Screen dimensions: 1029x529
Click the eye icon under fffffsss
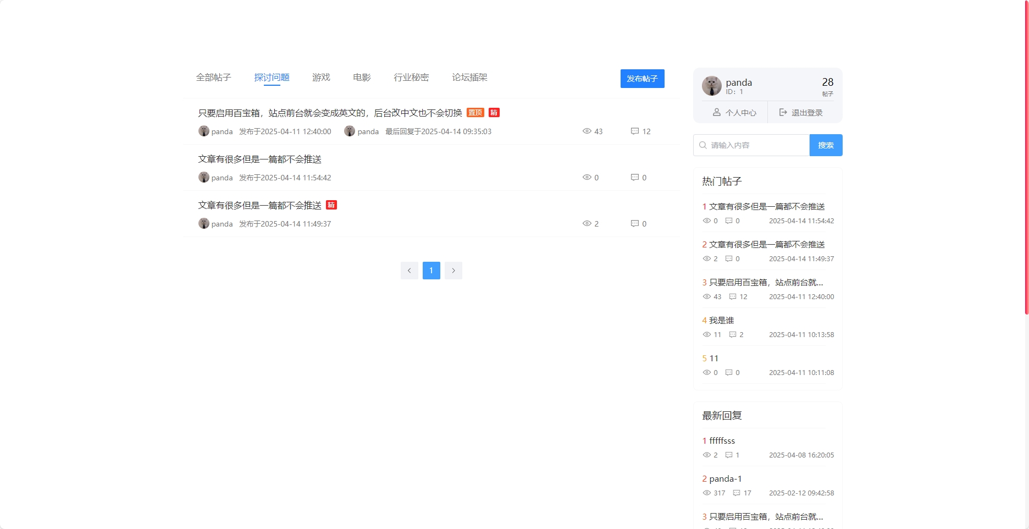pyautogui.click(x=707, y=455)
